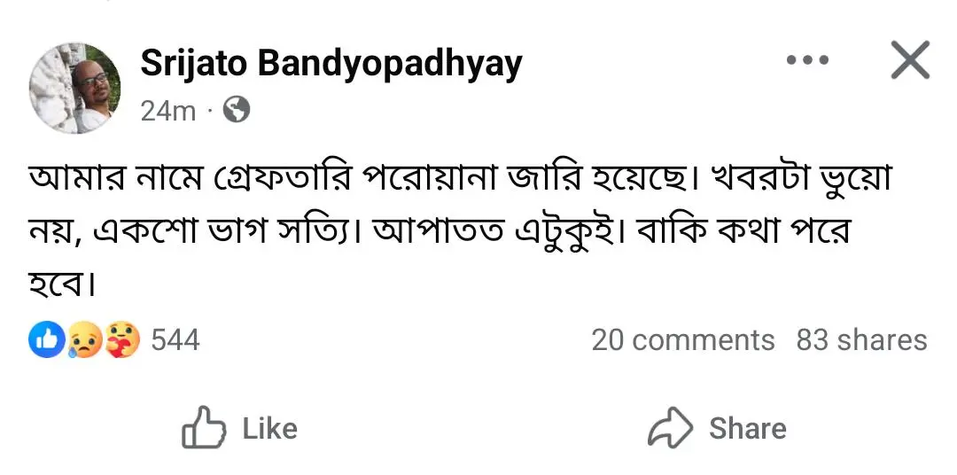957x475 pixels.
Task: Open Srijato Bandyopadhyay's profile picture
Action: (75, 89)
